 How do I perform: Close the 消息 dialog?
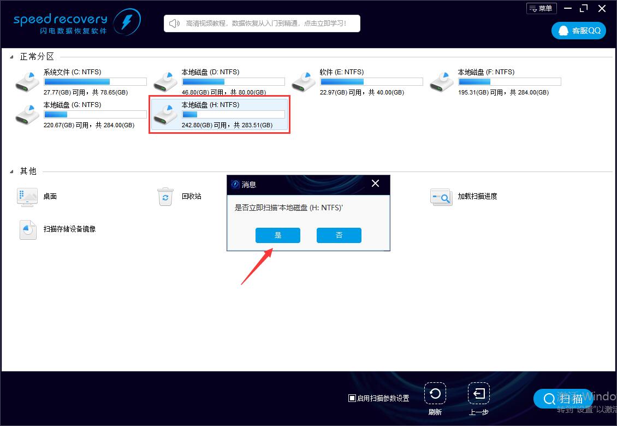(x=376, y=184)
